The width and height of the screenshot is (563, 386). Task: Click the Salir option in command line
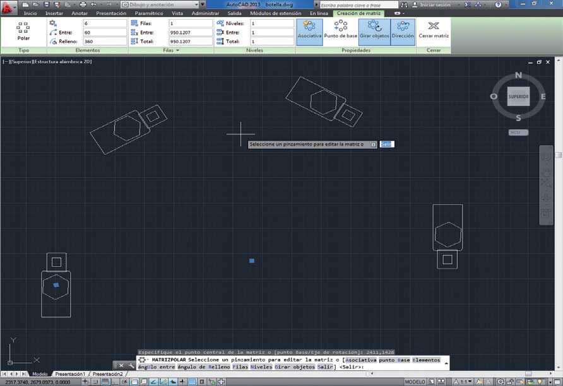[x=324, y=366]
